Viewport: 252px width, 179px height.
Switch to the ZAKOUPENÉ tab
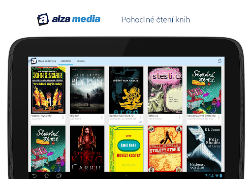pyautogui.click(x=66, y=61)
